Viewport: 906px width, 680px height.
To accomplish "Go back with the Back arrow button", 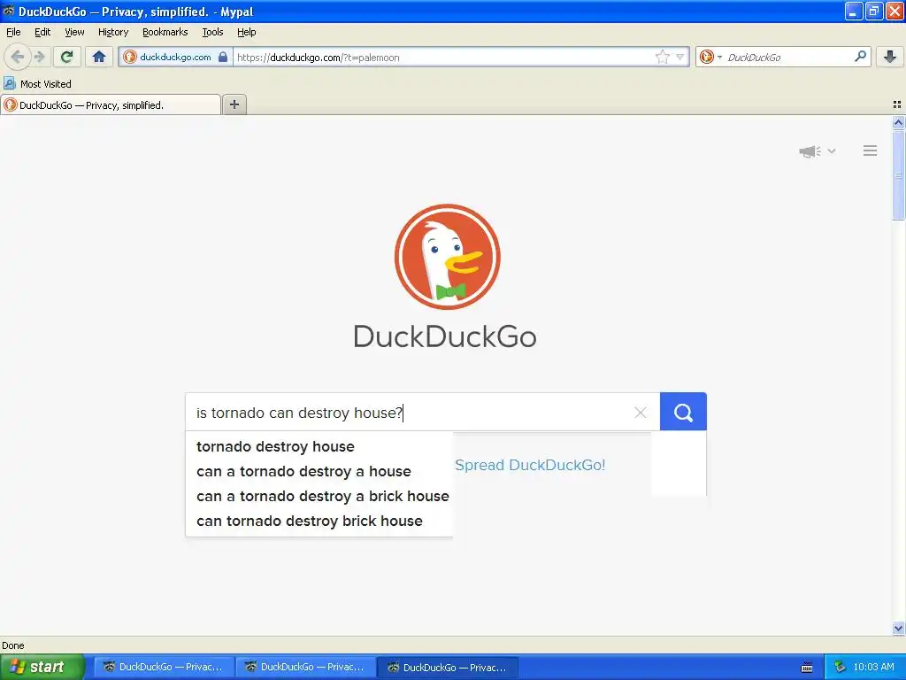I will (x=18, y=57).
